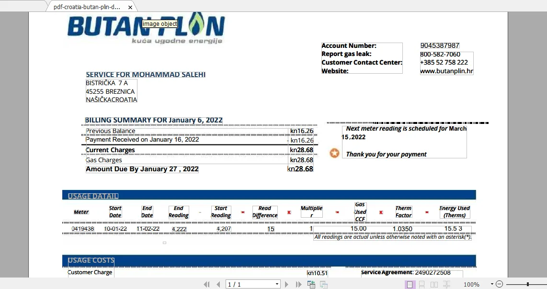The height and width of the screenshot is (289, 547).
Task: Click the www.butanplin.hr website text
Action: tap(446, 71)
